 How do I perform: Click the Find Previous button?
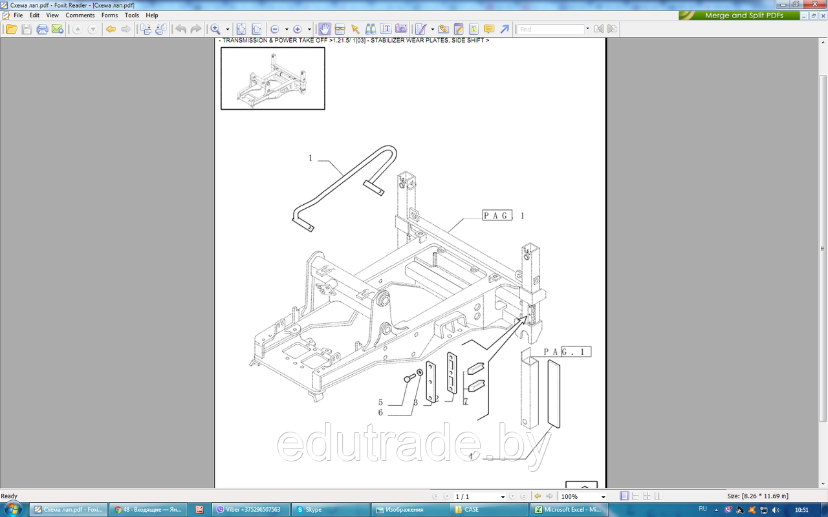[598, 29]
